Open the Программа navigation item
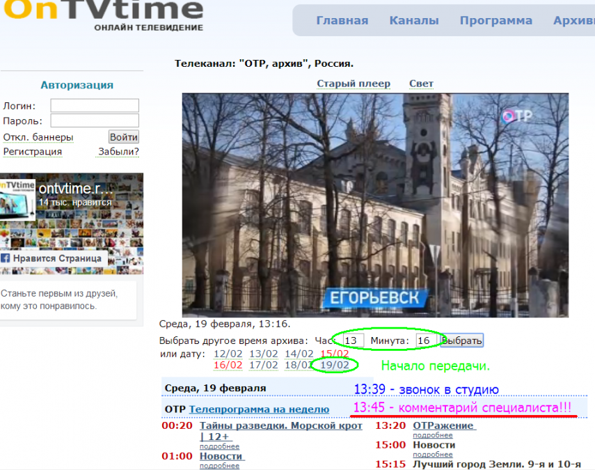The height and width of the screenshot is (470, 595). [495, 20]
